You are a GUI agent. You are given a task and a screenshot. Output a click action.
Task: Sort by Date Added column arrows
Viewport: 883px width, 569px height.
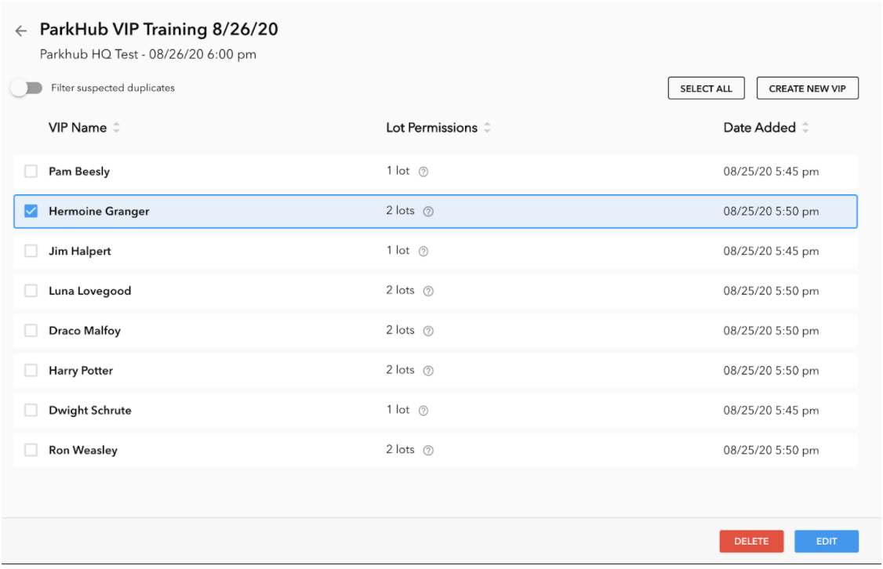[806, 128]
